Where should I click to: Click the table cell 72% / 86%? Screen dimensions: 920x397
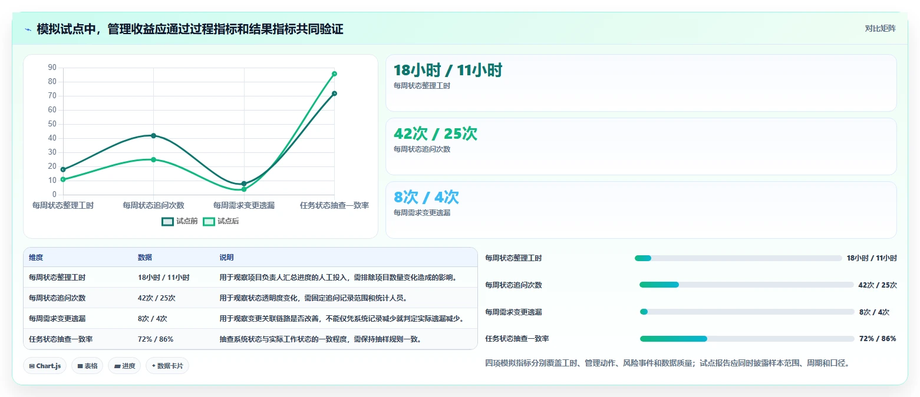[156, 339]
